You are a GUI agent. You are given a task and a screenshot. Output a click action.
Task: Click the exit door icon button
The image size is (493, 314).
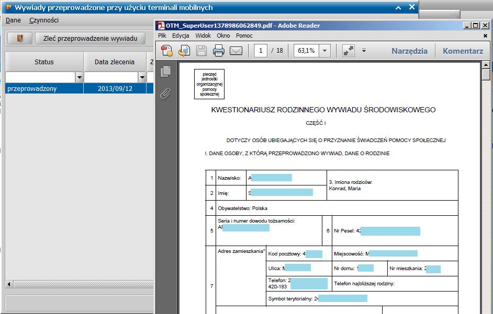point(20,38)
